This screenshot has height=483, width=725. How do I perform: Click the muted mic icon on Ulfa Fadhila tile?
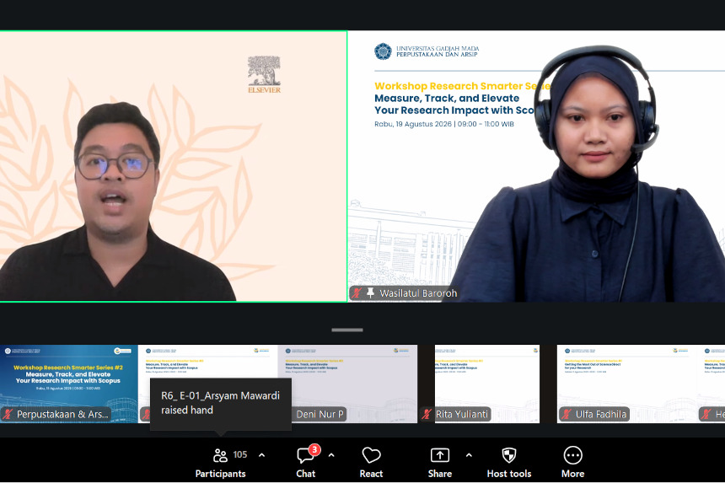567,414
